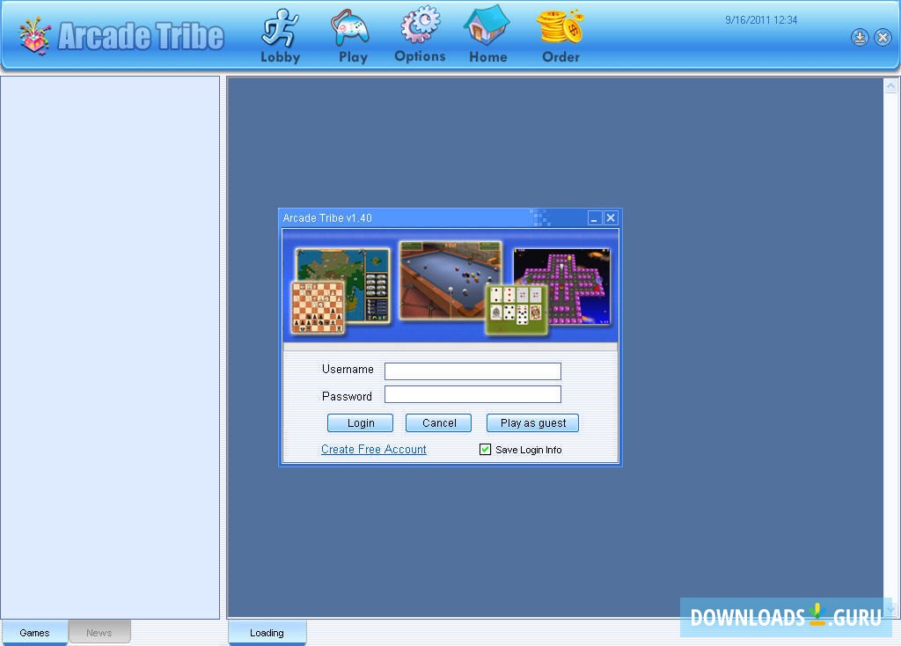Click the solitaire cards thumbnail
901x646 pixels.
pyautogui.click(x=516, y=309)
